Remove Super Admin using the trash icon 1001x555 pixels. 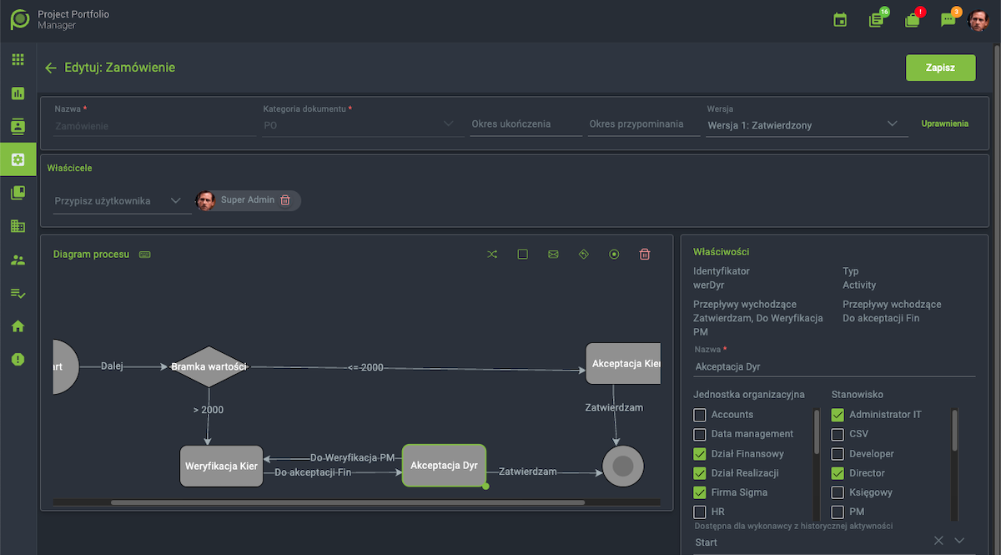point(285,200)
